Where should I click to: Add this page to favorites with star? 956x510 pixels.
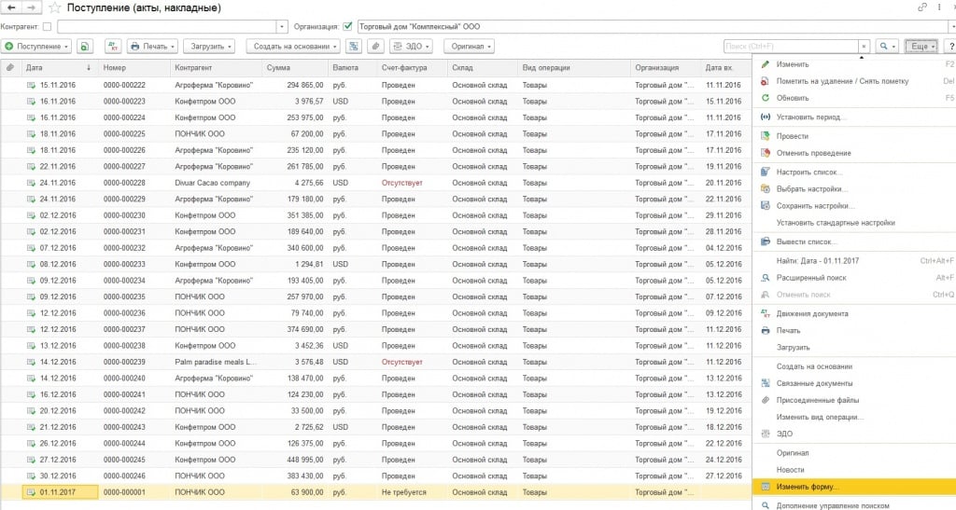[x=55, y=7]
